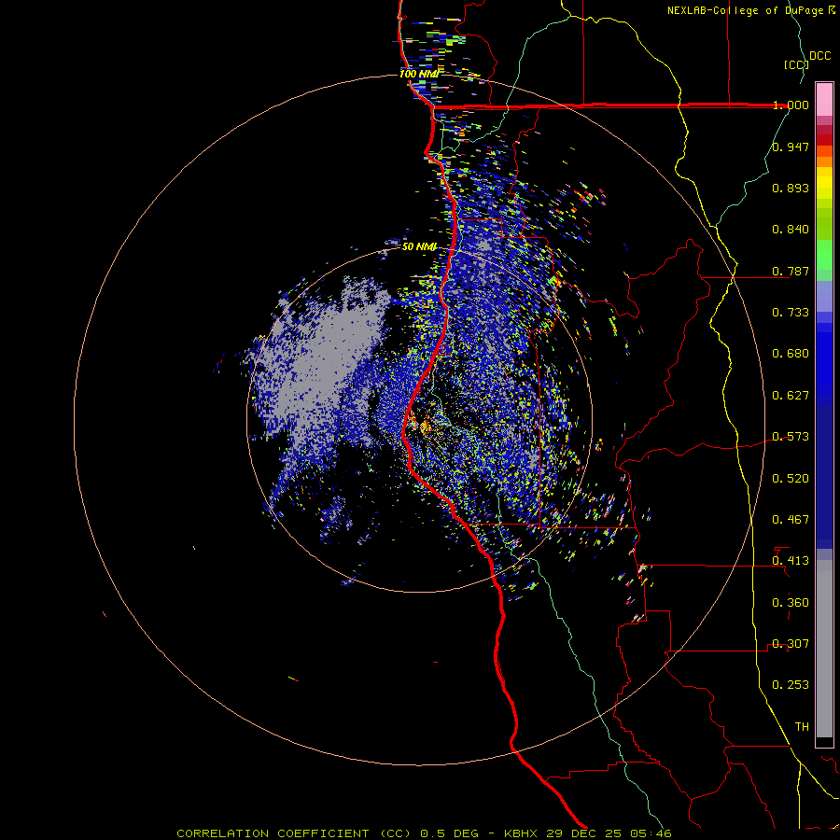The width and height of the screenshot is (840, 840).
Task: Click the 0.840 legend value
Action: pyautogui.click(x=791, y=230)
